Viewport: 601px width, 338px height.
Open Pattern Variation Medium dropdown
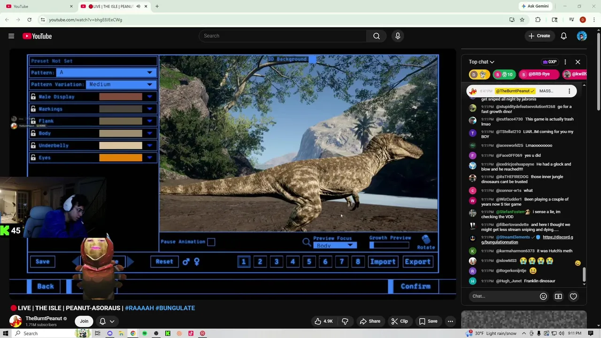[121, 84]
